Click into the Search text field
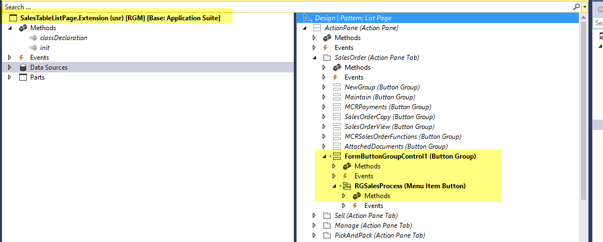603x242 pixels. pos(275,7)
